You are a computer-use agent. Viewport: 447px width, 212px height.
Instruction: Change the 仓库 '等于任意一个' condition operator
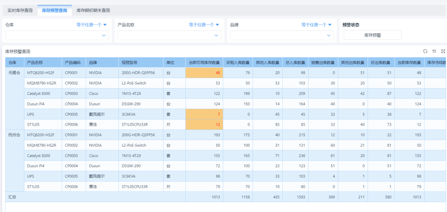click(x=91, y=25)
